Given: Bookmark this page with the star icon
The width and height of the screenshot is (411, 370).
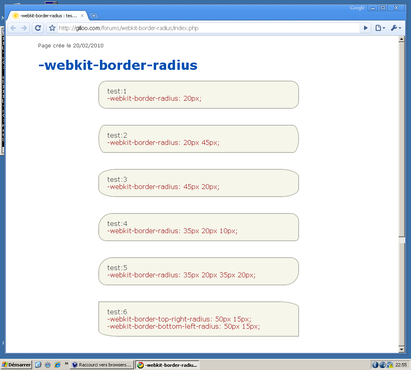Looking at the screenshot, I should coord(52,28).
